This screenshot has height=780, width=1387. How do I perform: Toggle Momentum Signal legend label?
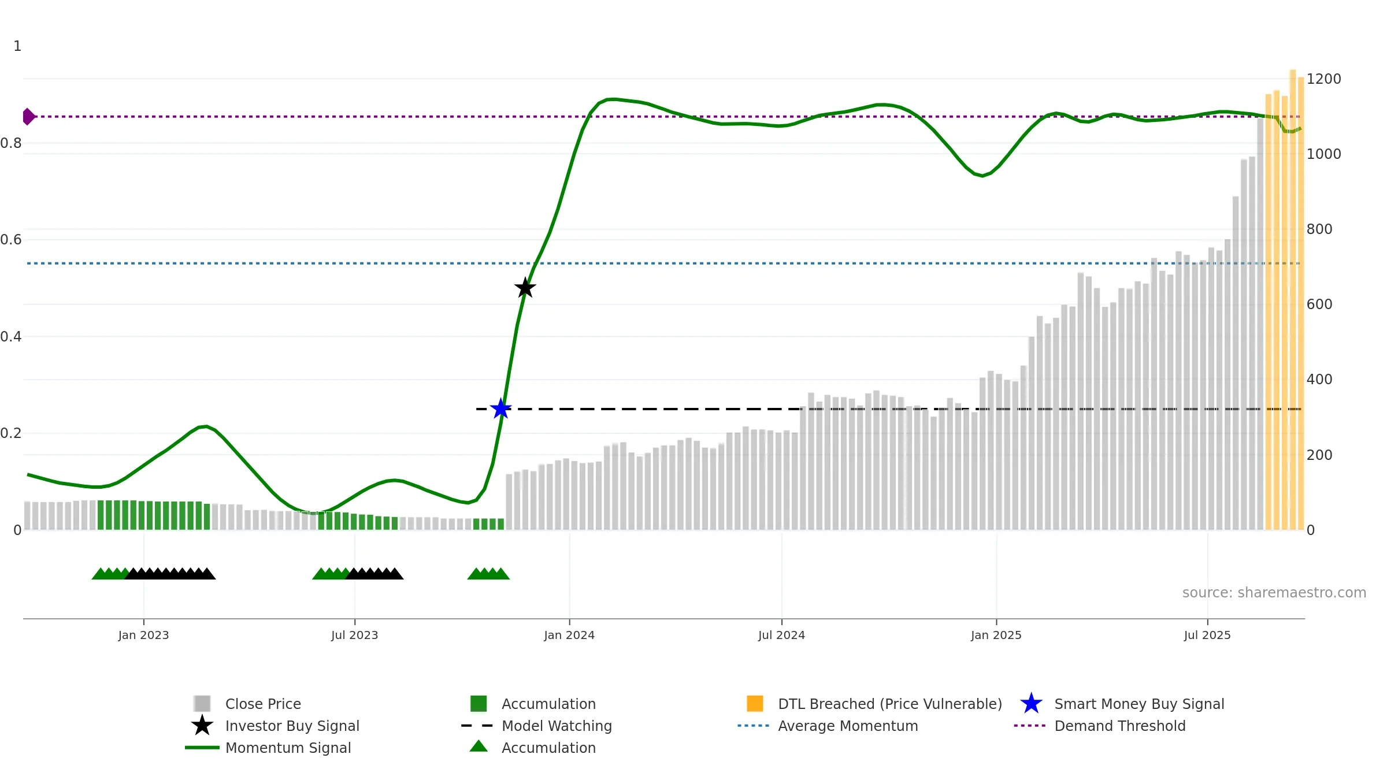point(288,748)
